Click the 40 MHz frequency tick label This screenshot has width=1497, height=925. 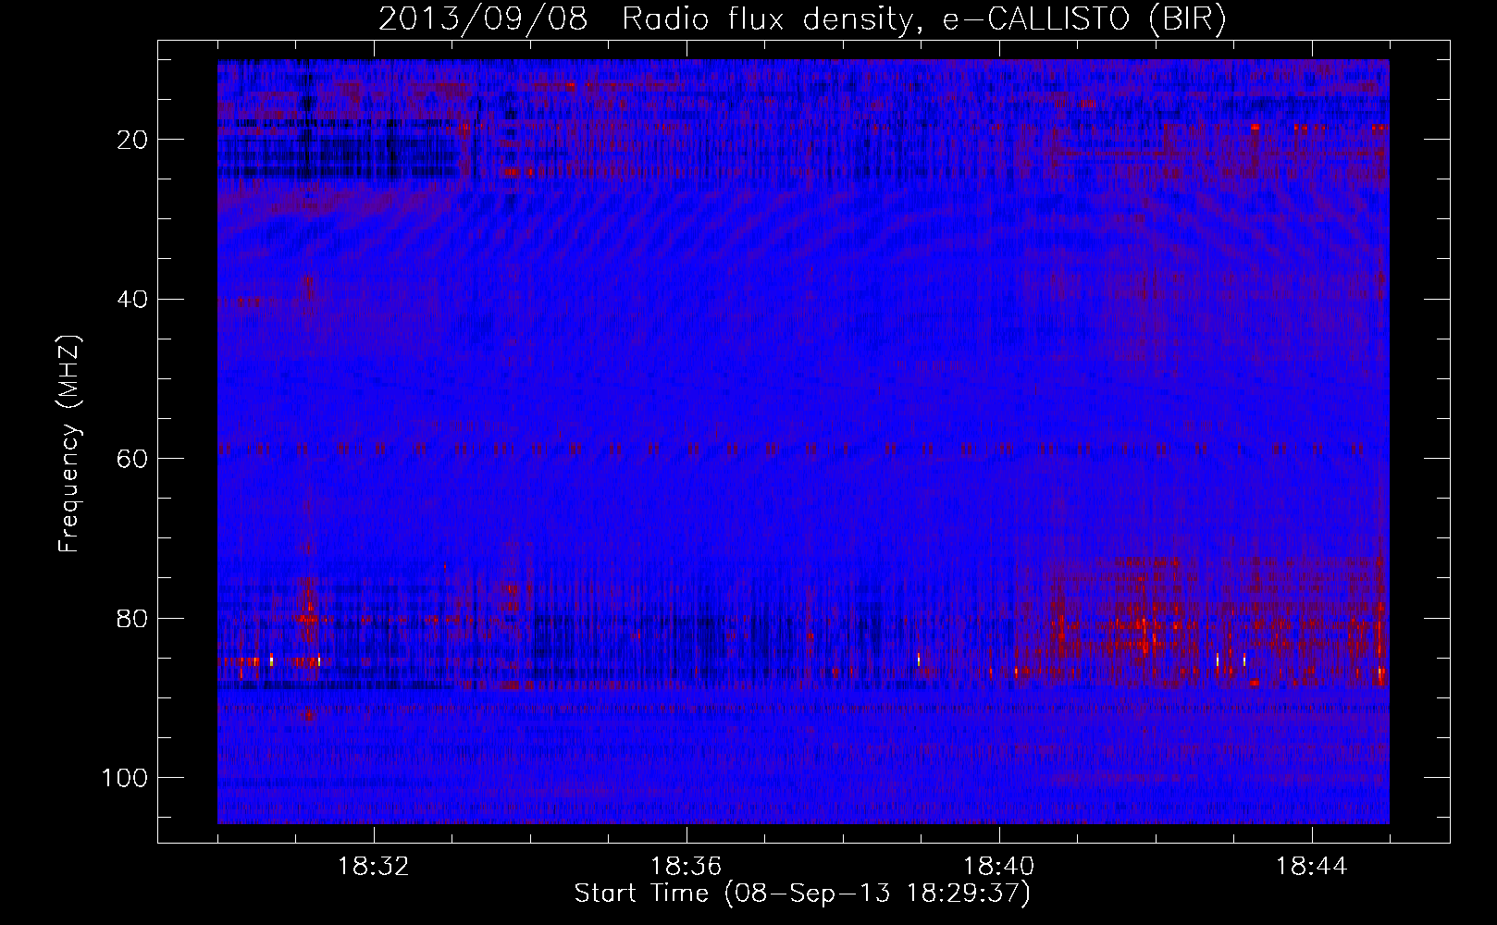coord(133,300)
